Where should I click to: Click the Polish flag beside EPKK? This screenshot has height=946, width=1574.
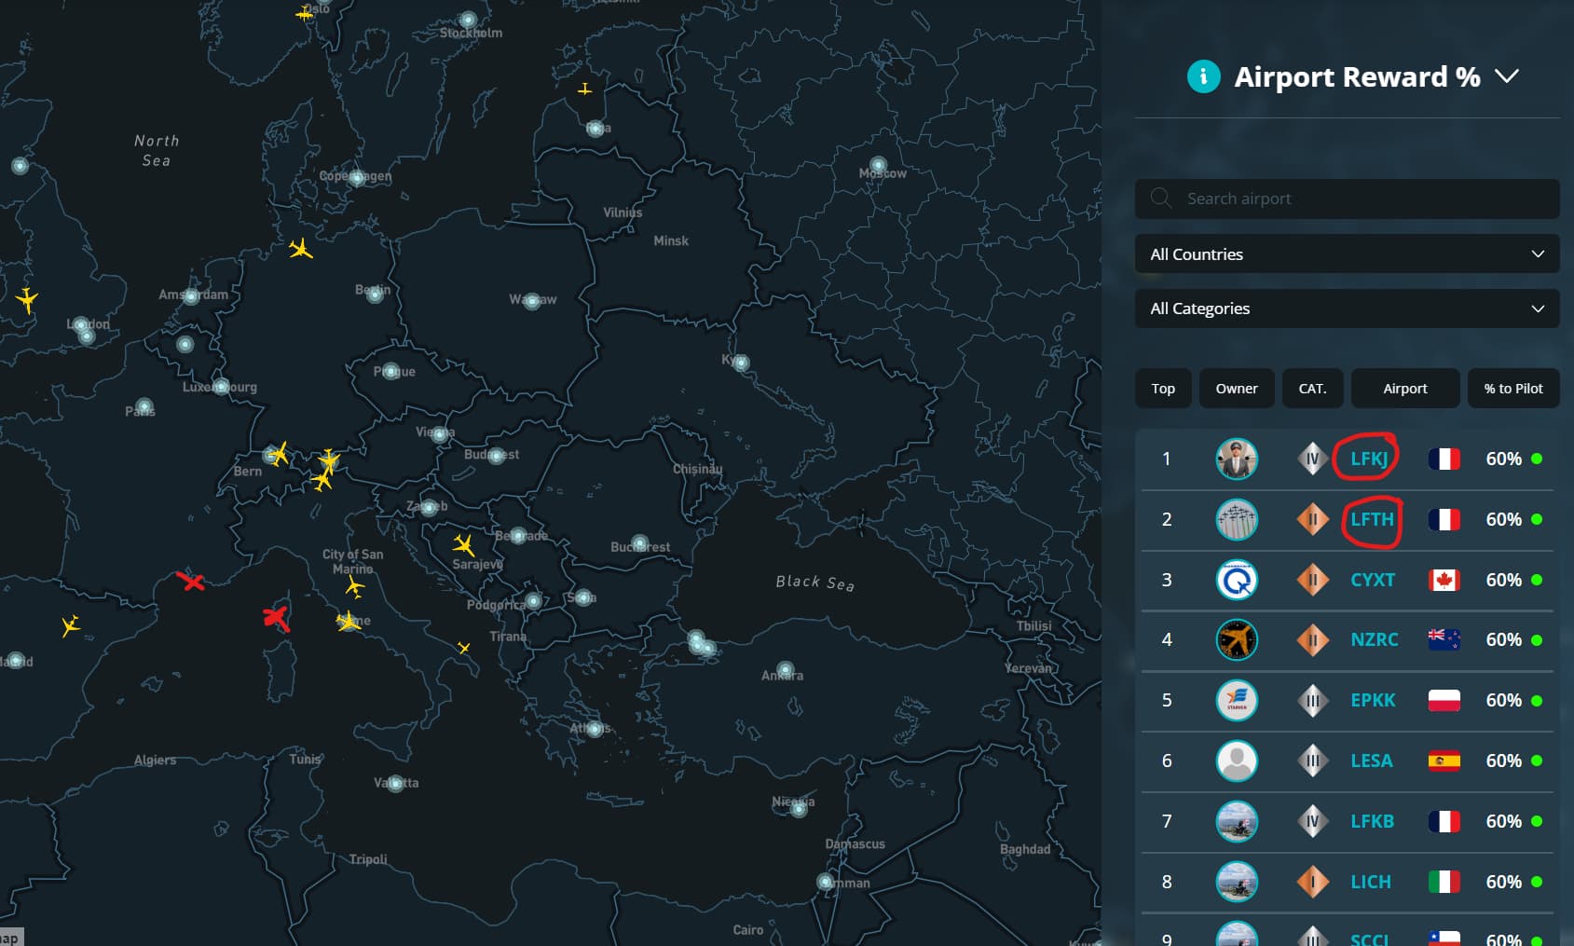tap(1444, 701)
